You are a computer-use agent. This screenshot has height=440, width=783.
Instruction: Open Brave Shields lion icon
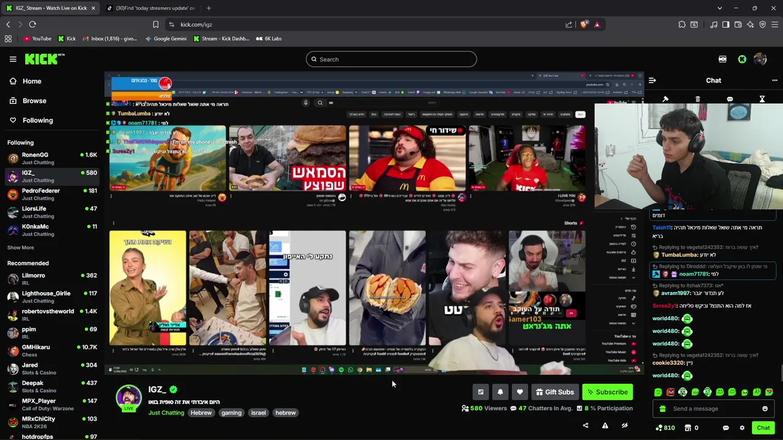[584, 24]
